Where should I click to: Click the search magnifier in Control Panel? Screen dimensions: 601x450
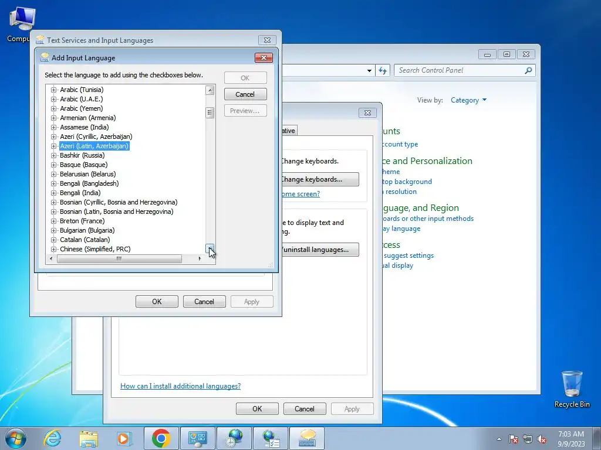tap(528, 70)
